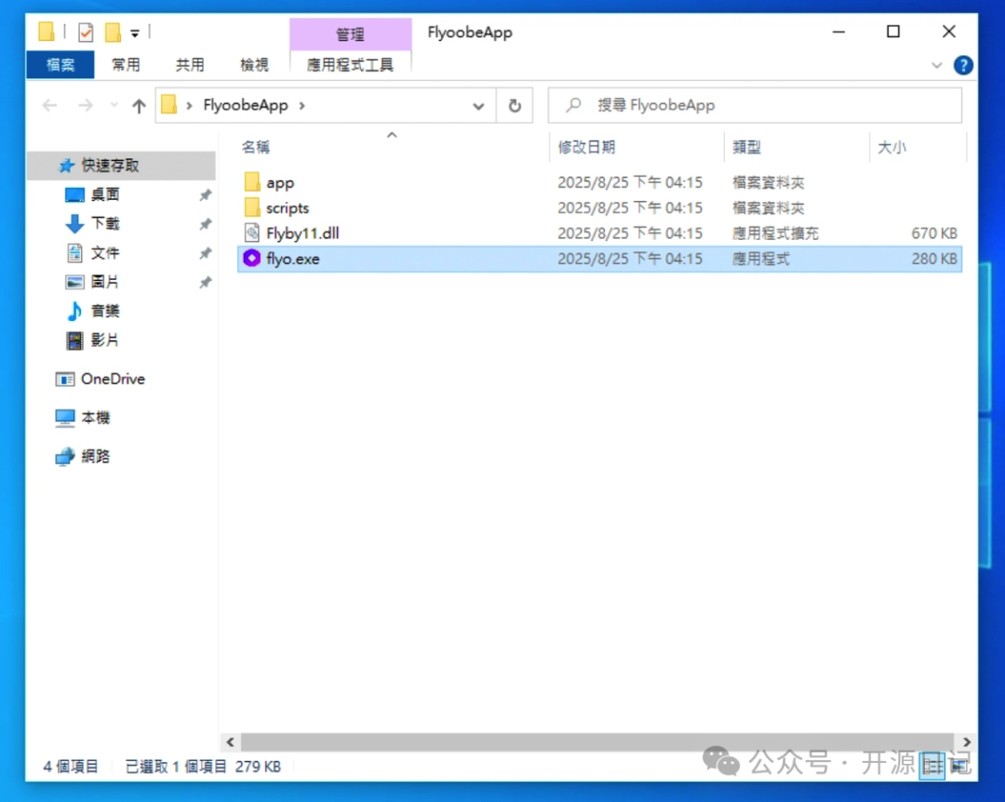Click the blue Help question mark icon
The width and height of the screenshot is (1005, 802).
[x=964, y=65]
